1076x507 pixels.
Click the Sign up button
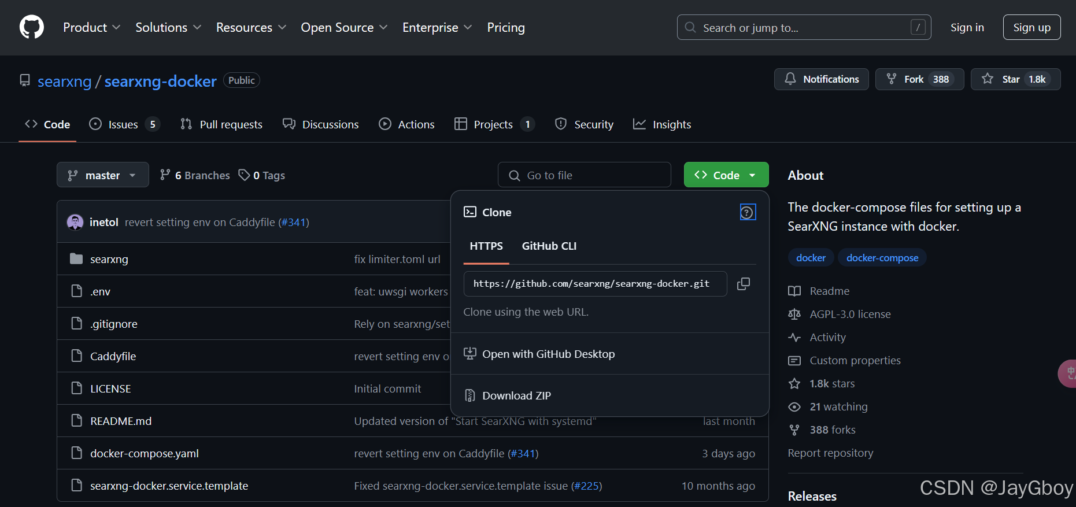click(1032, 27)
